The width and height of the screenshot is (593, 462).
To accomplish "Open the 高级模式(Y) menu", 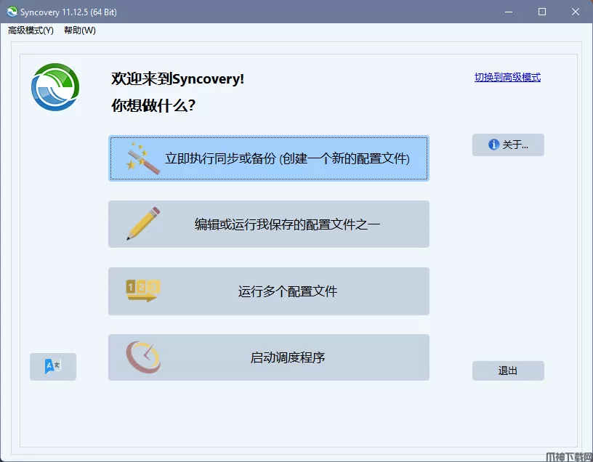I will pyautogui.click(x=31, y=31).
